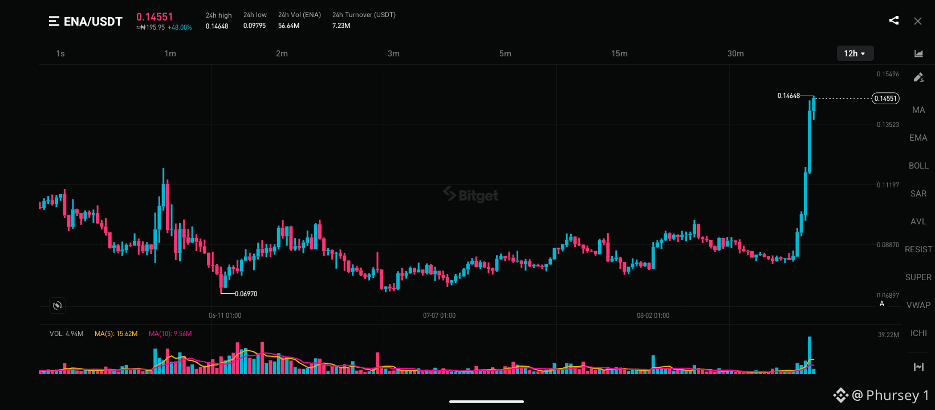
Task: Toggle the BOLL indicator
Action: (x=918, y=166)
